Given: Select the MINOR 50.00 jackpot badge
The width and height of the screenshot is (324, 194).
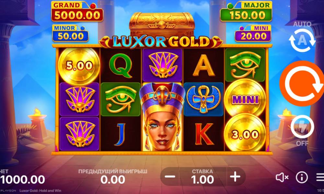Looking at the screenshot, I should tap(70, 33).
